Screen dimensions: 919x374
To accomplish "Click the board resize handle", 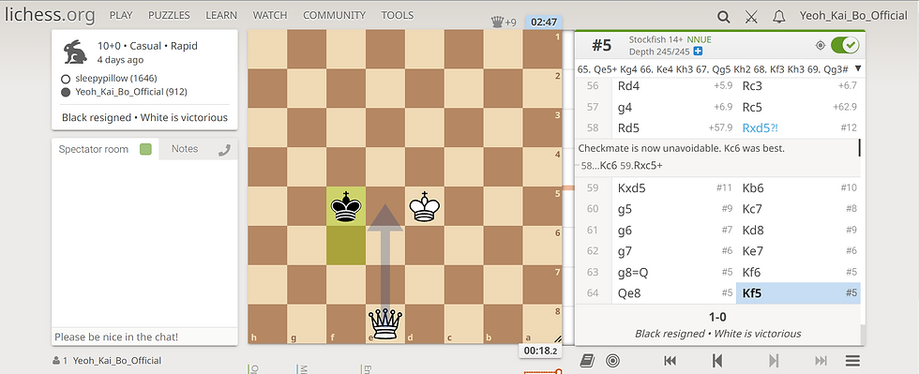I will pyautogui.click(x=558, y=338).
